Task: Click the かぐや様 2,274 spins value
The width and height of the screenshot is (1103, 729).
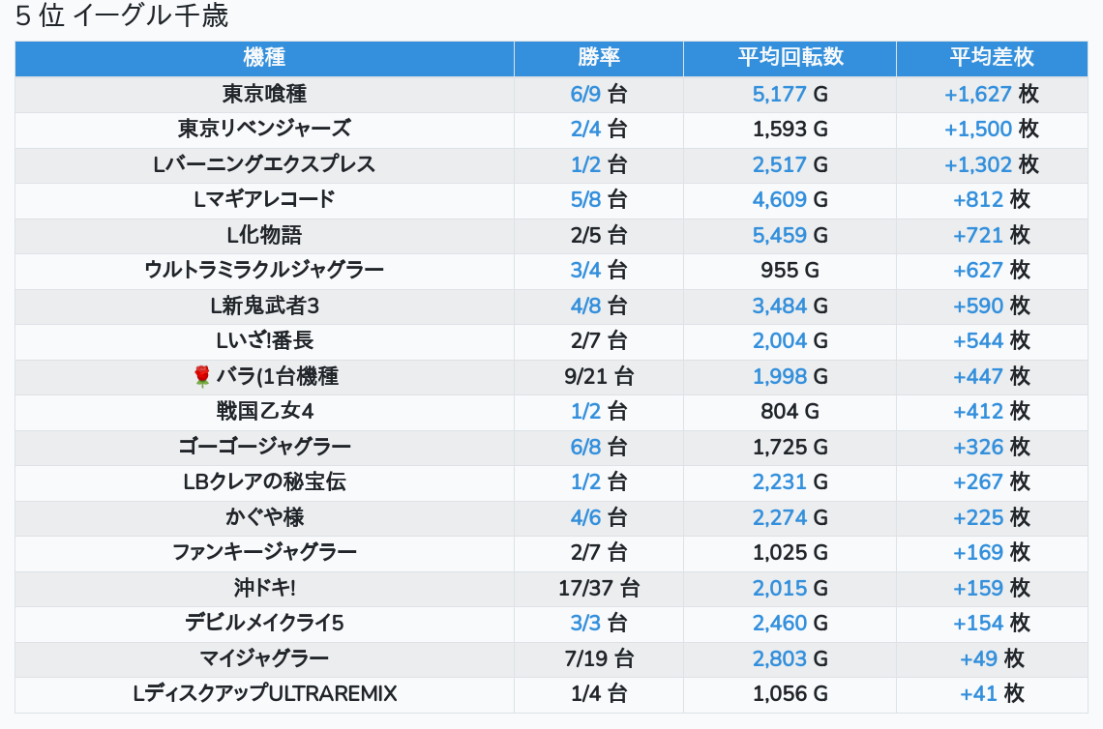Action: (x=779, y=517)
